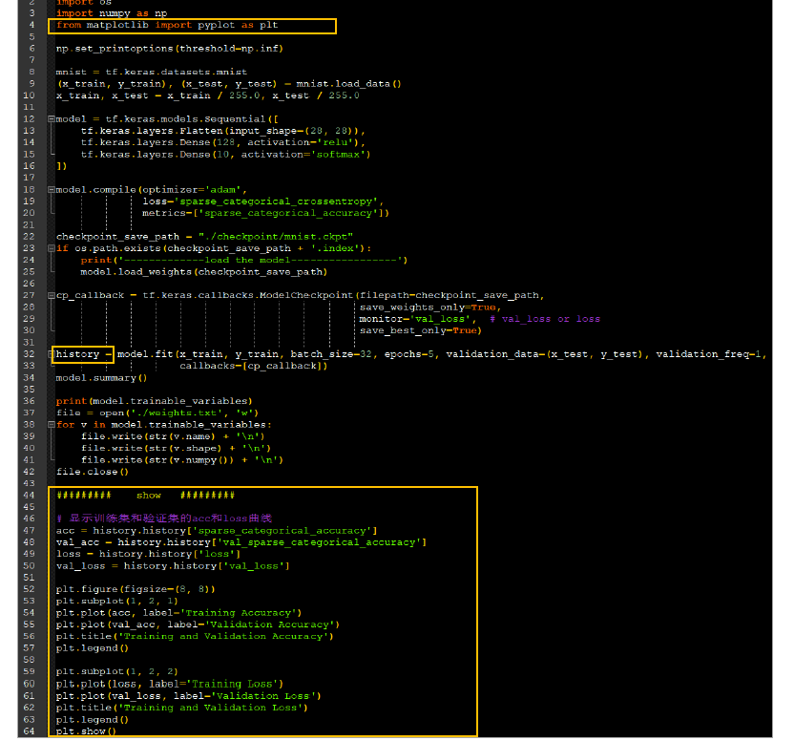This screenshot has height=741, width=795.
Task: Click the mnist.load_data() call
Action: tap(348, 84)
